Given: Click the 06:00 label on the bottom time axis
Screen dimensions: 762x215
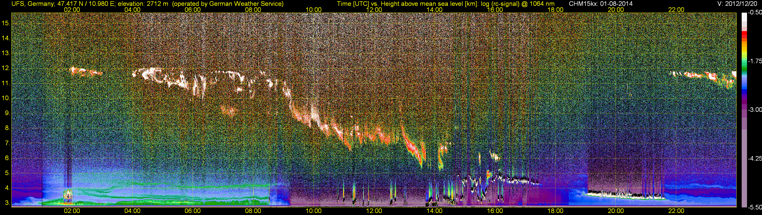Looking at the screenshot, I should (x=193, y=211).
